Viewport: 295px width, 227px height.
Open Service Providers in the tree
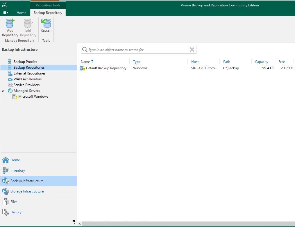tap(26, 85)
